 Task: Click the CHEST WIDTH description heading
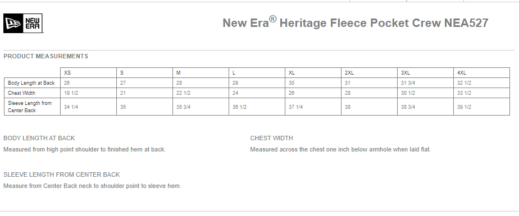(x=271, y=138)
